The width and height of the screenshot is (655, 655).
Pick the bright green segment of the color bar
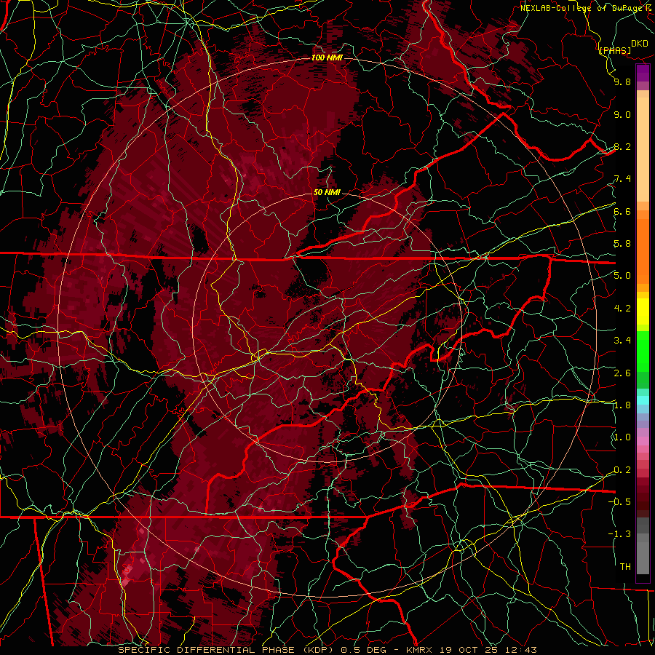(x=643, y=352)
